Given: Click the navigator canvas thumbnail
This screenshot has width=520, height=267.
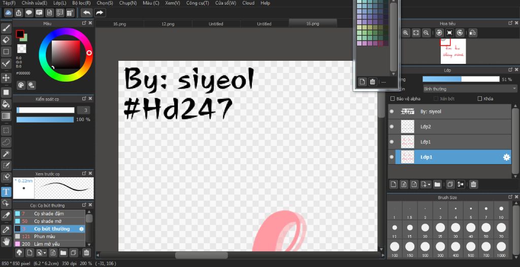Looking at the screenshot, I should coord(453,51).
